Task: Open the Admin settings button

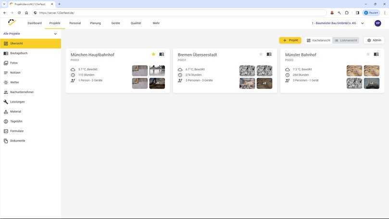Action: point(374,40)
